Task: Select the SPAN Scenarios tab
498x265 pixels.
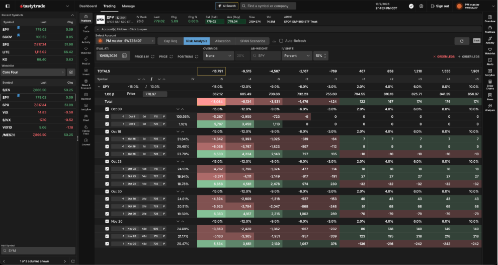Action: (253, 41)
